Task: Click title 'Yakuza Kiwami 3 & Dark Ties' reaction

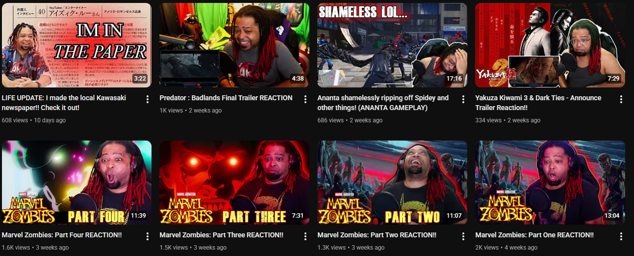Action: 538,103
